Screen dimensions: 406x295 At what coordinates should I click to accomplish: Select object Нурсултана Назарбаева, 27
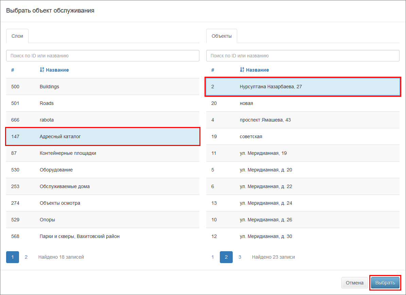[302, 87]
